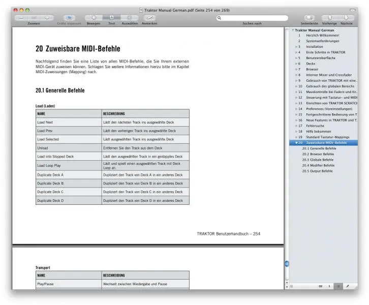Viewport: 369px width, 305px height.
Task: Expand chapter 3 Installation in sidebar
Action: pyautogui.click(x=297, y=47)
